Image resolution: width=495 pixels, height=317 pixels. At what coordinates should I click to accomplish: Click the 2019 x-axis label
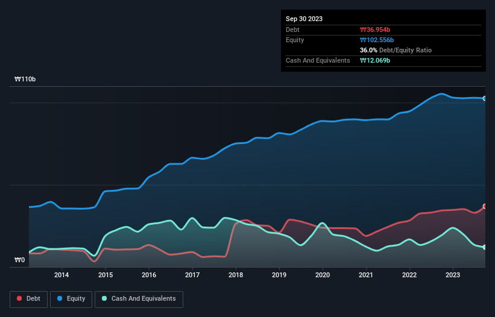[x=279, y=275]
